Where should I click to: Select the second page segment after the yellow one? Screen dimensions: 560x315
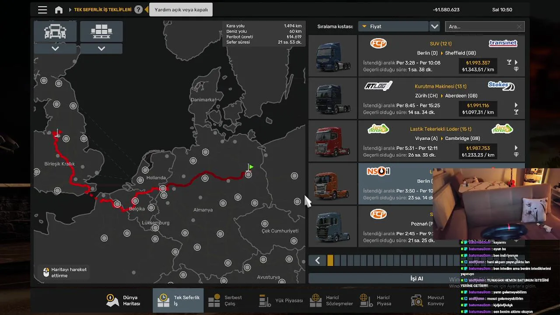[x=337, y=261]
